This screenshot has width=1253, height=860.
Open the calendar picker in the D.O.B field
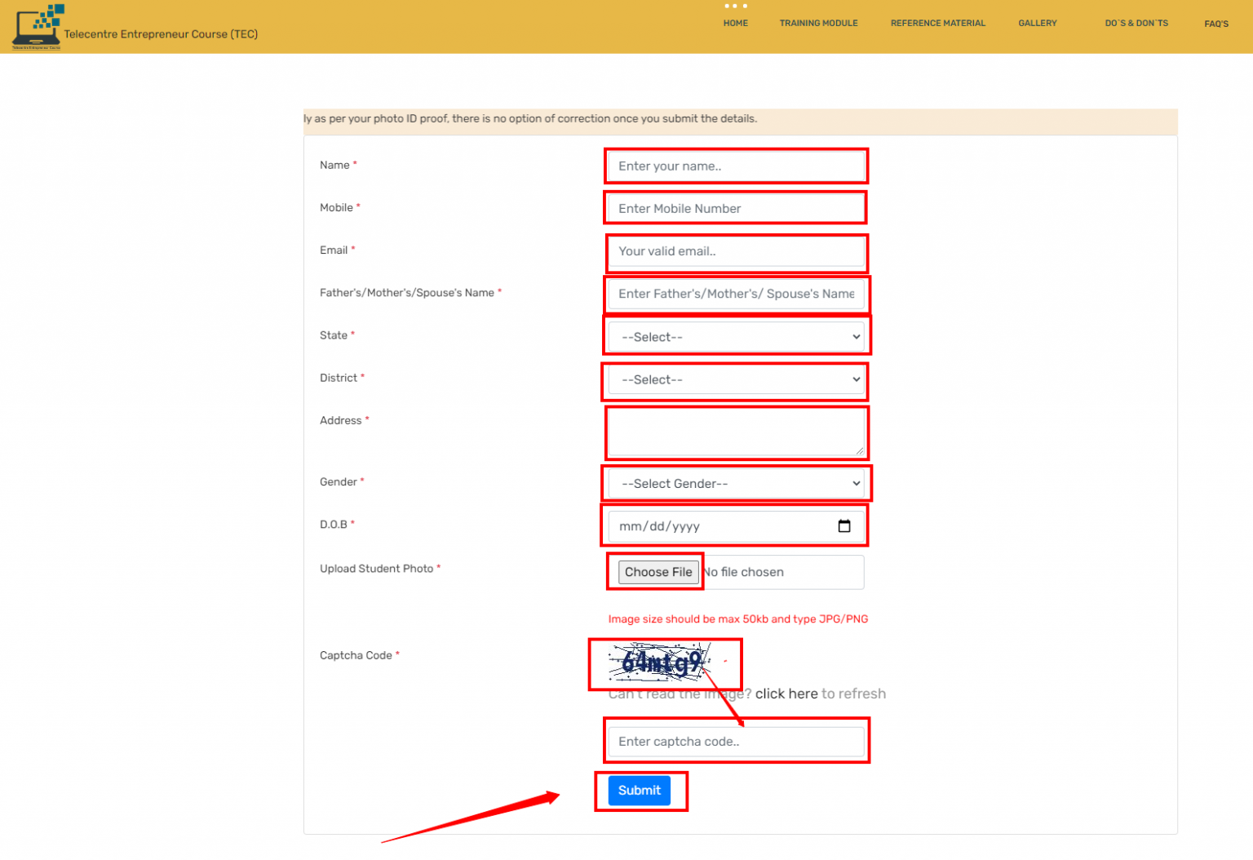click(844, 526)
